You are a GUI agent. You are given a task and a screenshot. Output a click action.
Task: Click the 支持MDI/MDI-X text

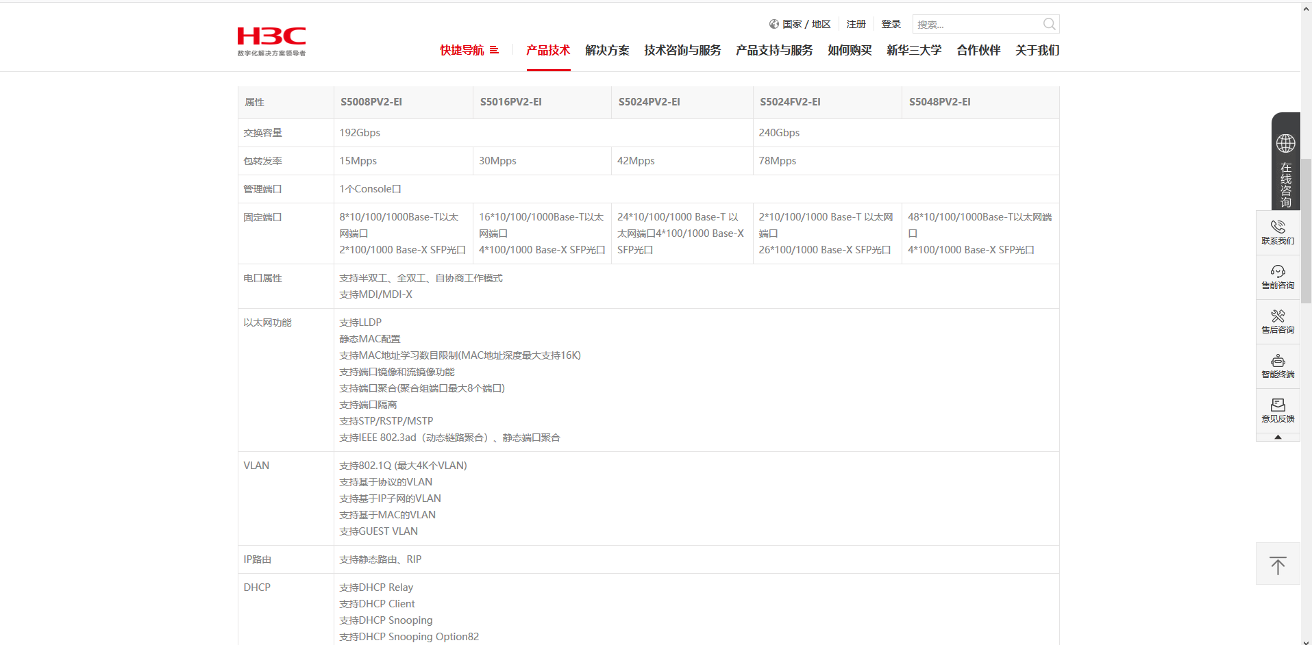(376, 294)
